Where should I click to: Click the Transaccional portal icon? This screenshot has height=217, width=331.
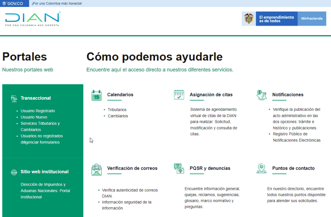[14, 98]
